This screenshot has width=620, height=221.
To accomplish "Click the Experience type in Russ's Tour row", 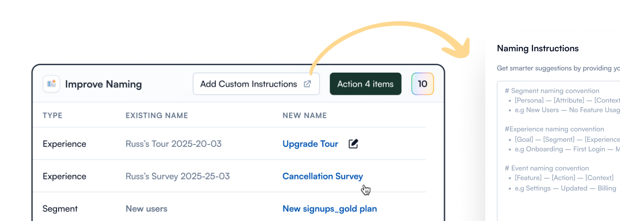I will 64,144.
